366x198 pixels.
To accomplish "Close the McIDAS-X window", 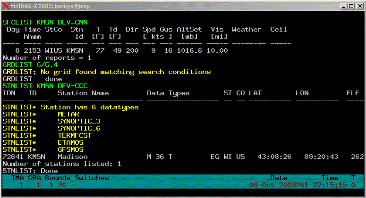I will coord(359,5).
